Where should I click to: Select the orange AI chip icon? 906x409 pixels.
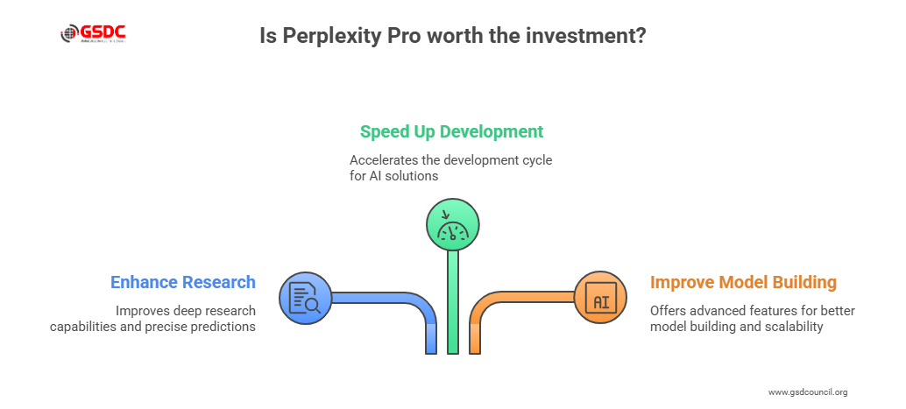pyautogui.click(x=600, y=299)
